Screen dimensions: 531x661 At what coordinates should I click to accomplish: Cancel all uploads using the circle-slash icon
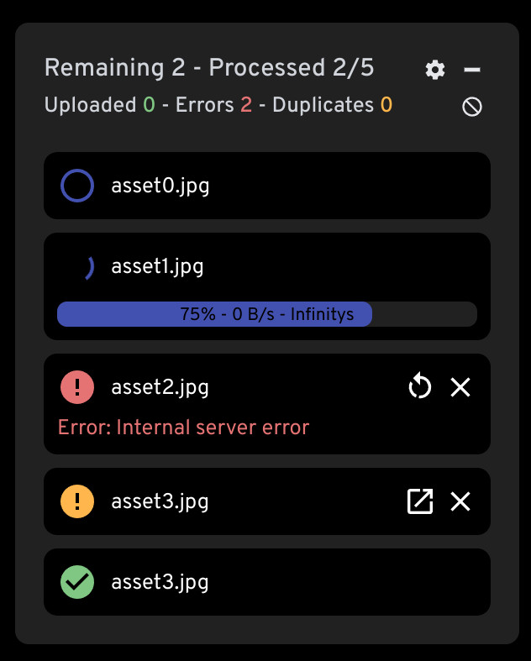pyautogui.click(x=472, y=107)
